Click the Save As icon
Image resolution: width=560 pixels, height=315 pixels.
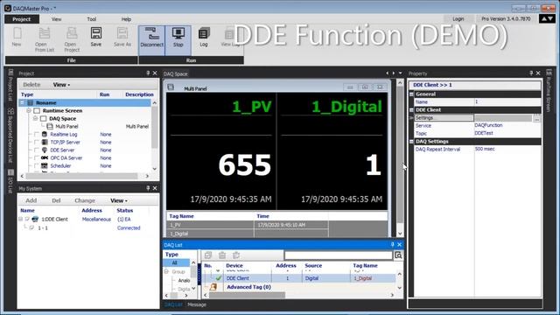point(122,33)
